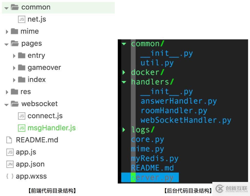Click the braces icon beside app.wxss
Viewport: 250px width, 196px height.
tap(9, 176)
